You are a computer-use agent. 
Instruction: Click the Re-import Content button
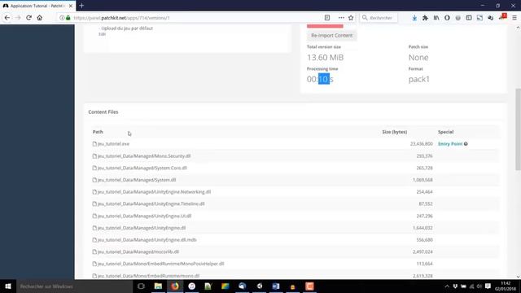(x=331, y=35)
